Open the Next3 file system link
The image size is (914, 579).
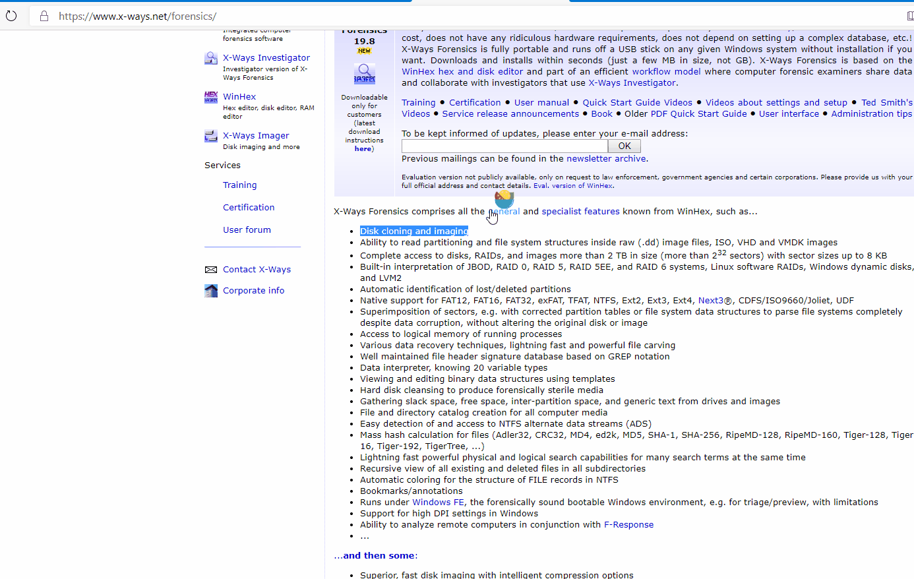pos(711,301)
